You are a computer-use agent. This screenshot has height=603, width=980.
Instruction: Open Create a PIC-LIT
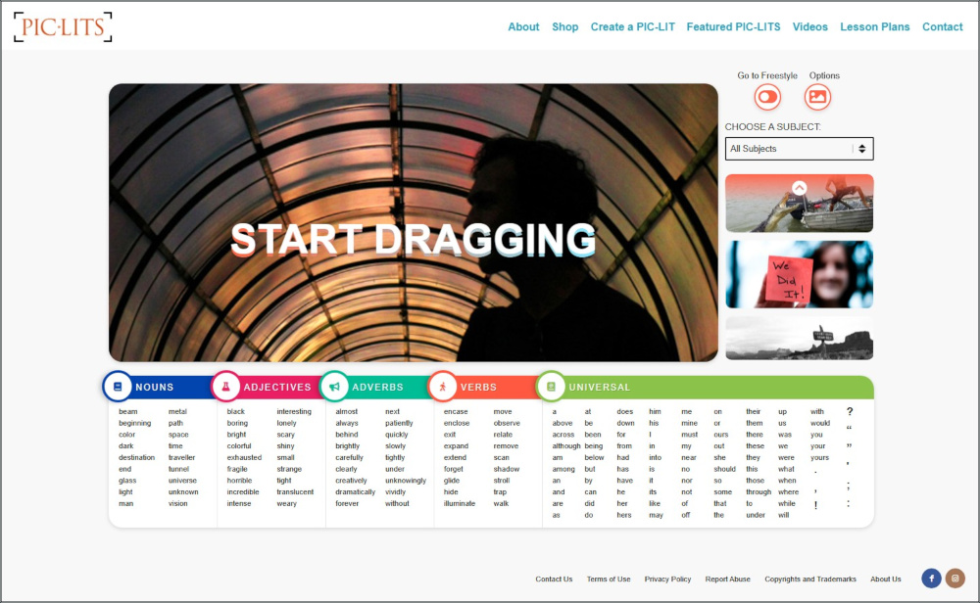click(x=632, y=26)
